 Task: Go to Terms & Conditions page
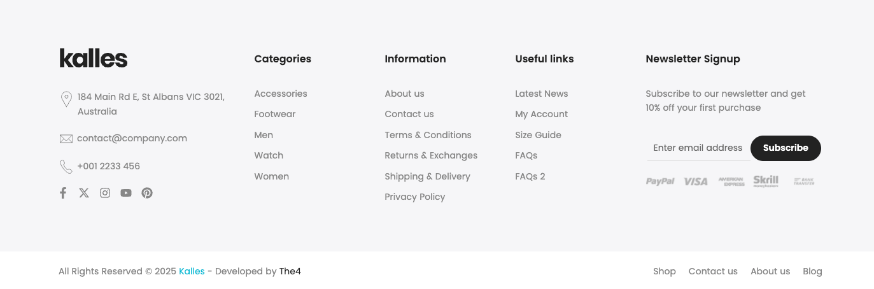[428, 135]
